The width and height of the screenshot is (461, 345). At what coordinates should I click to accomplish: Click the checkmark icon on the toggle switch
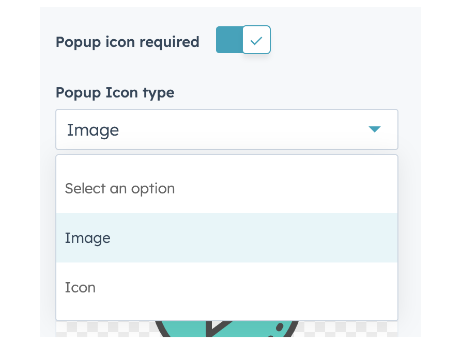pyautogui.click(x=256, y=40)
